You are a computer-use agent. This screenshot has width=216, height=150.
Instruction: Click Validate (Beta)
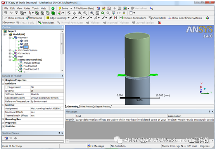click(84, 9)
